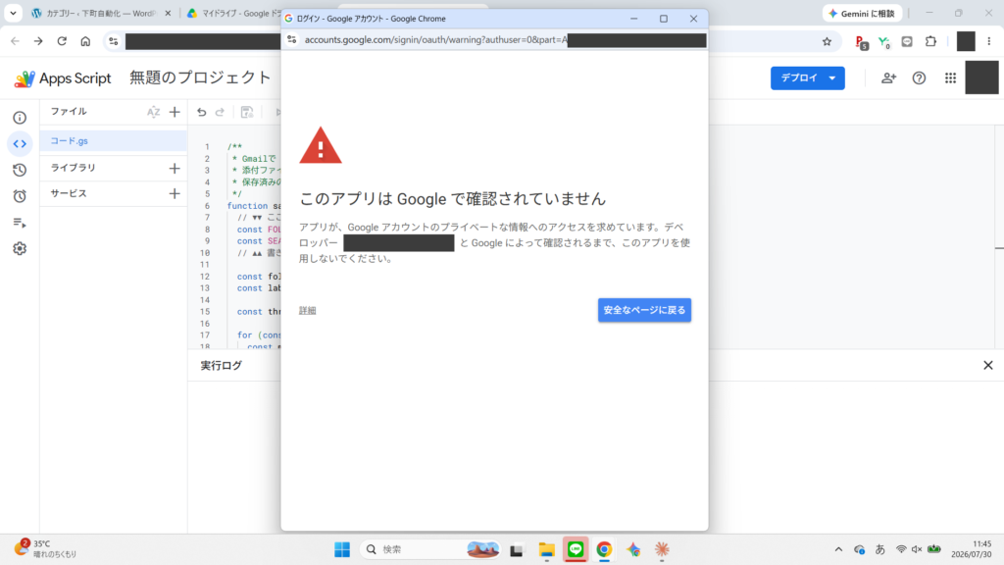Screen dimensions: 1004x565
Task: Expand the Deploy dropdown arrow
Action: (x=832, y=78)
